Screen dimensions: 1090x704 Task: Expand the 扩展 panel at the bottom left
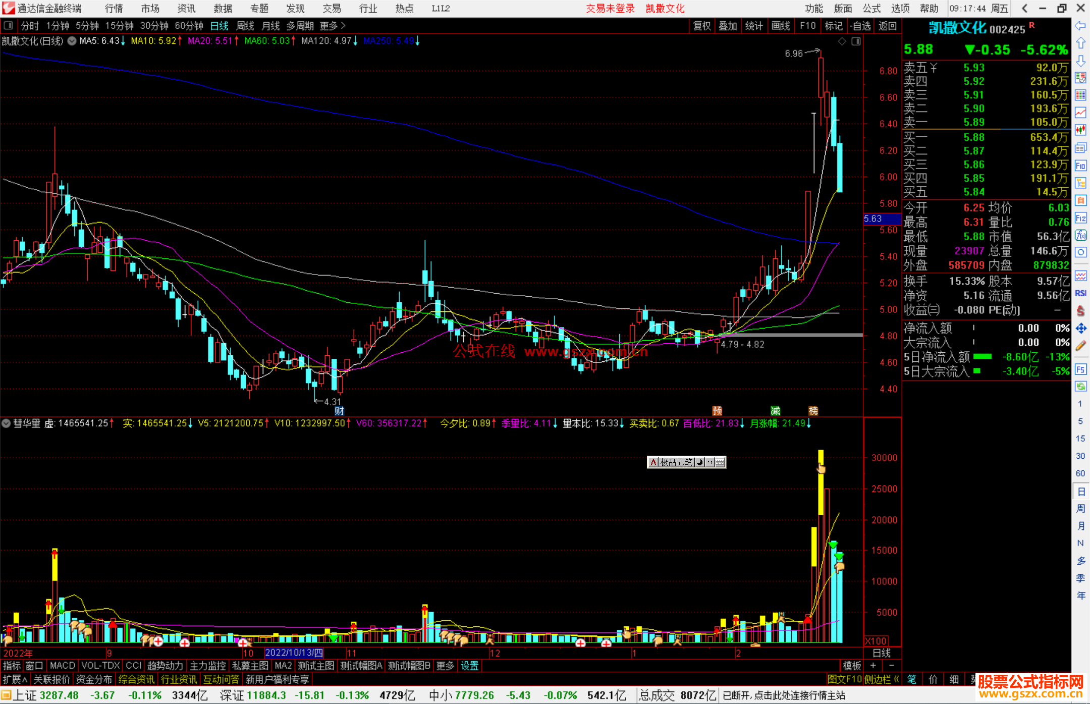(x=15, y=679)
